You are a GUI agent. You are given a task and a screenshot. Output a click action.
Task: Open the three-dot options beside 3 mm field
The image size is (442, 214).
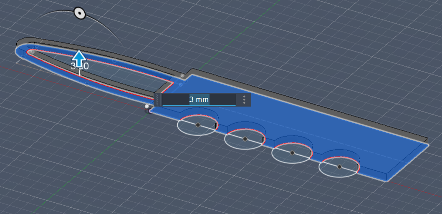point(244,100)
